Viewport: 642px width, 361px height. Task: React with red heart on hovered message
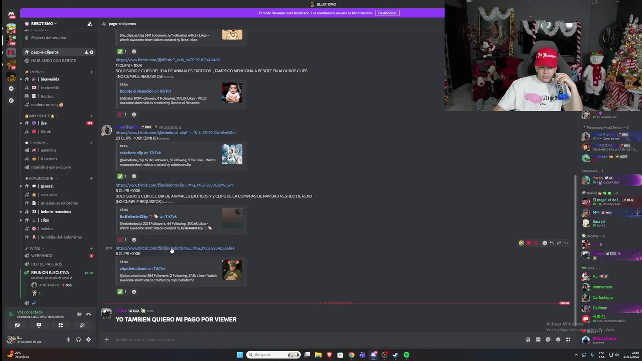pos(528,243)
